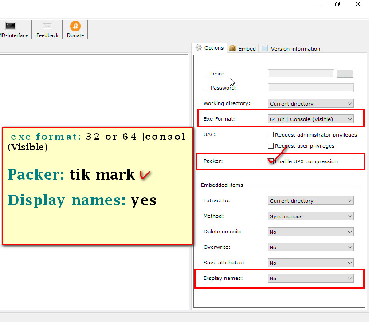Toggle Request user privileges checkbox
The height and width of the screenshot is (322, 369).
pyautogui.click(x=271, y=146)
